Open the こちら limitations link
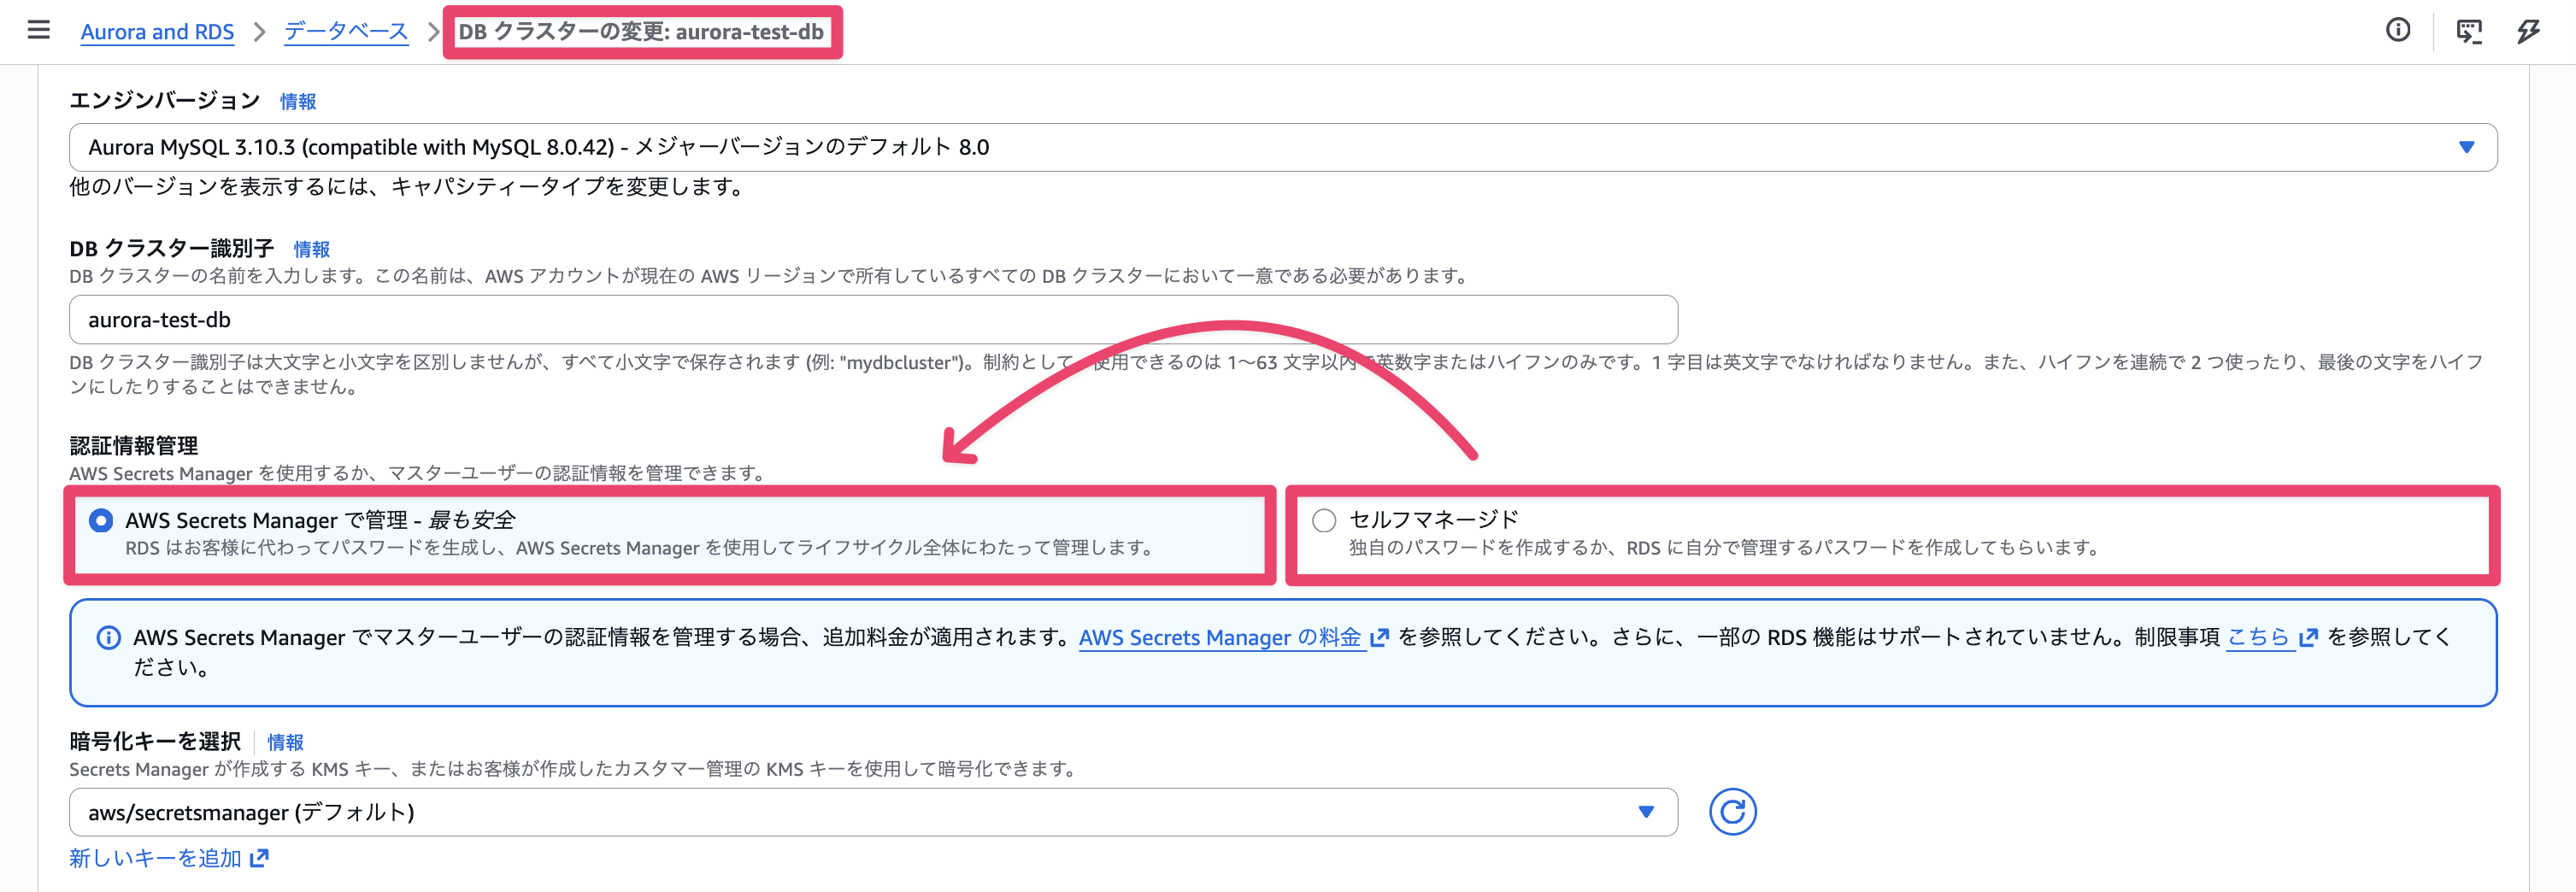The width and height of the screenshot is (2576, 892). point(2258,637)
